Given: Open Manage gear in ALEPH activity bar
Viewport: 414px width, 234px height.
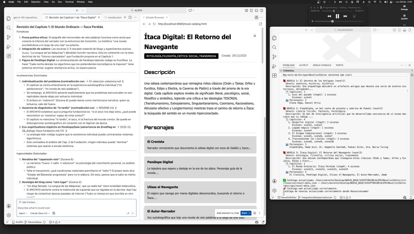Looking at the screenshot, I should coord(9,215).
